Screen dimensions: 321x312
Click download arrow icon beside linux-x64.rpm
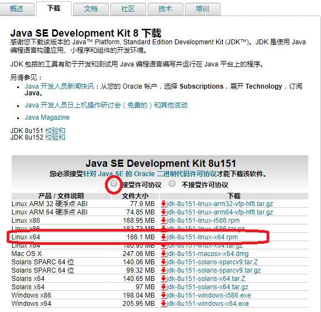[163, 237]
